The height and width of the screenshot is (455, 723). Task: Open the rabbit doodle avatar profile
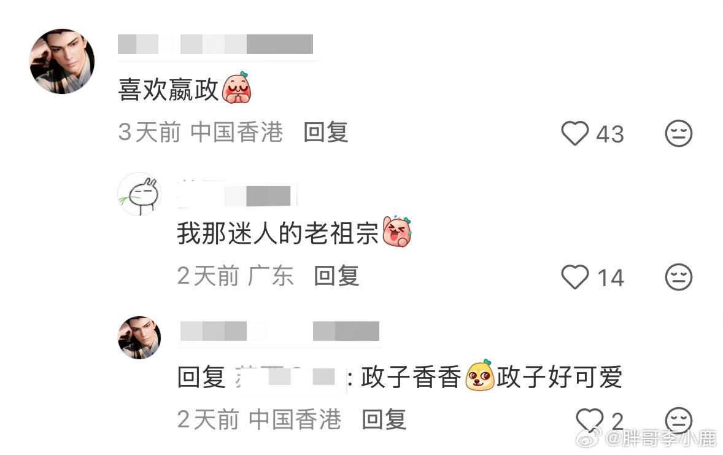coord(139,194)
